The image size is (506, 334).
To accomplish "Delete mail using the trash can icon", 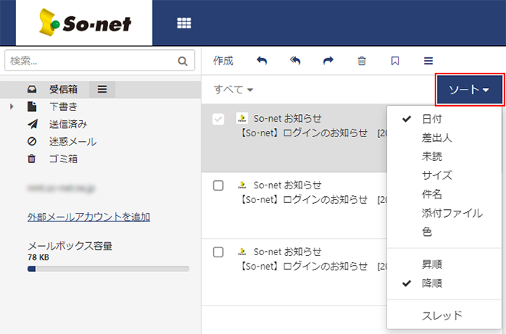I will click(362, 61).
